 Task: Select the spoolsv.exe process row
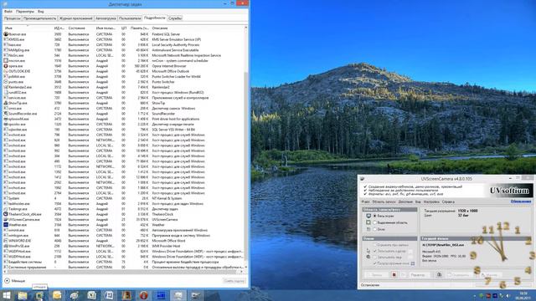(x=124, y=125)
